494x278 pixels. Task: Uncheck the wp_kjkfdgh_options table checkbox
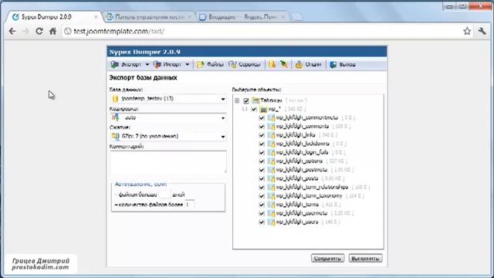(x=262, y=161)
